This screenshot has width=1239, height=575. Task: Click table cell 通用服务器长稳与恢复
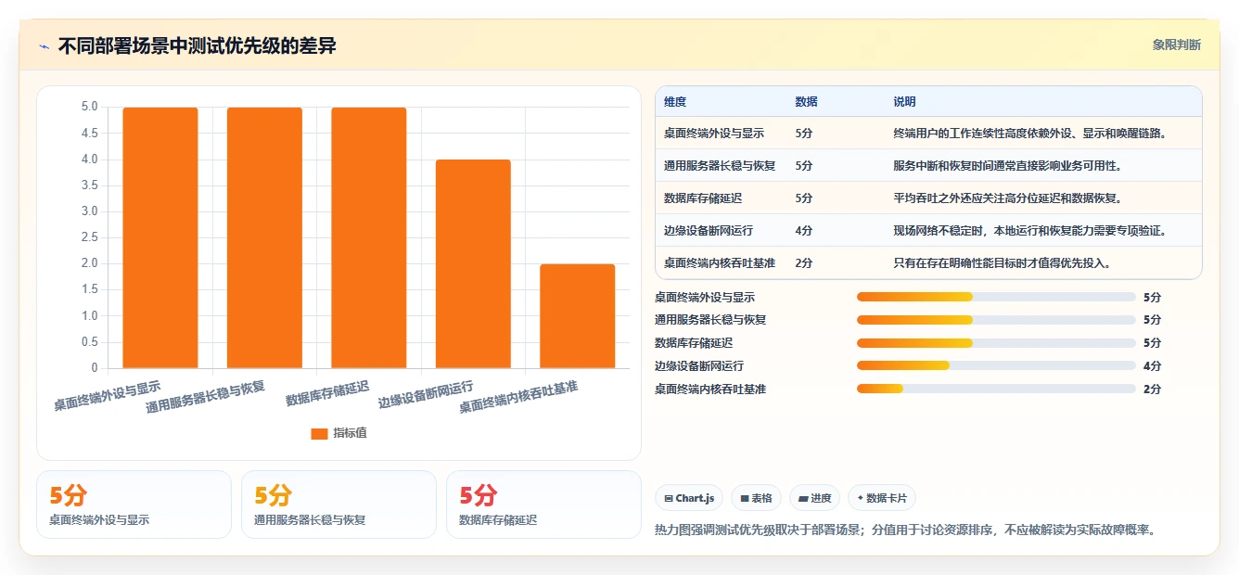pos(720,166)
